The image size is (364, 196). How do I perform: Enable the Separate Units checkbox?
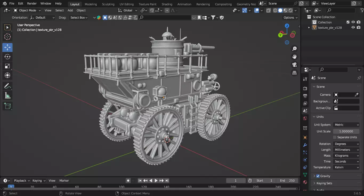pos(335,137)
